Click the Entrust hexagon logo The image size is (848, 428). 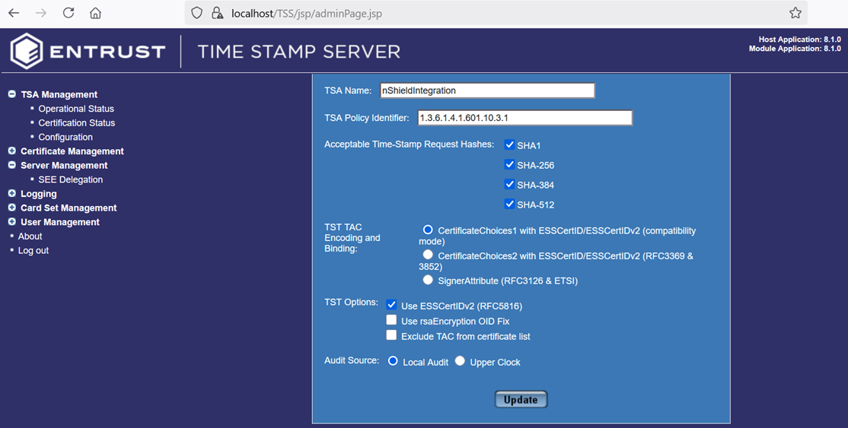coord(27,52)
